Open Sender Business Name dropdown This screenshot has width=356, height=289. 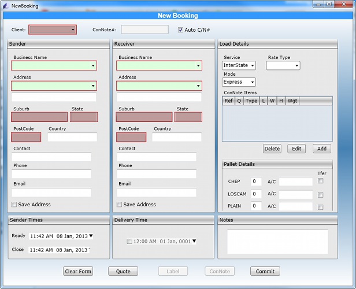coord(54,66)
